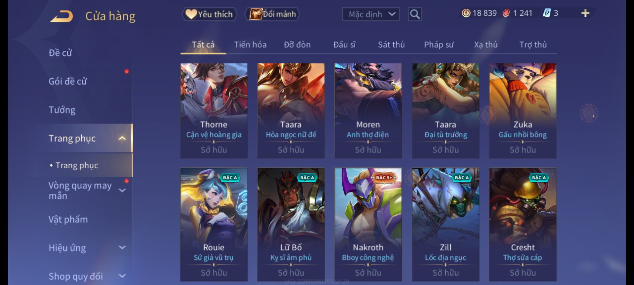This screenshot has height=285, width=634.
Task: Select the Tiến hóa category tab
Action: coord(250,45)
